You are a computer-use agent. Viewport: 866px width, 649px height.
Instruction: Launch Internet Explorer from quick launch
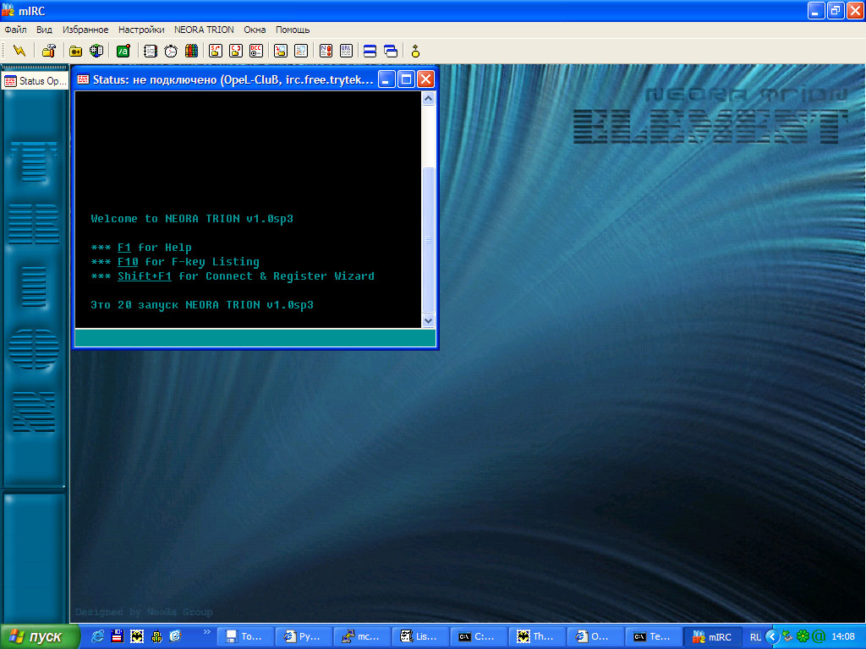click(x=98, y=636)
